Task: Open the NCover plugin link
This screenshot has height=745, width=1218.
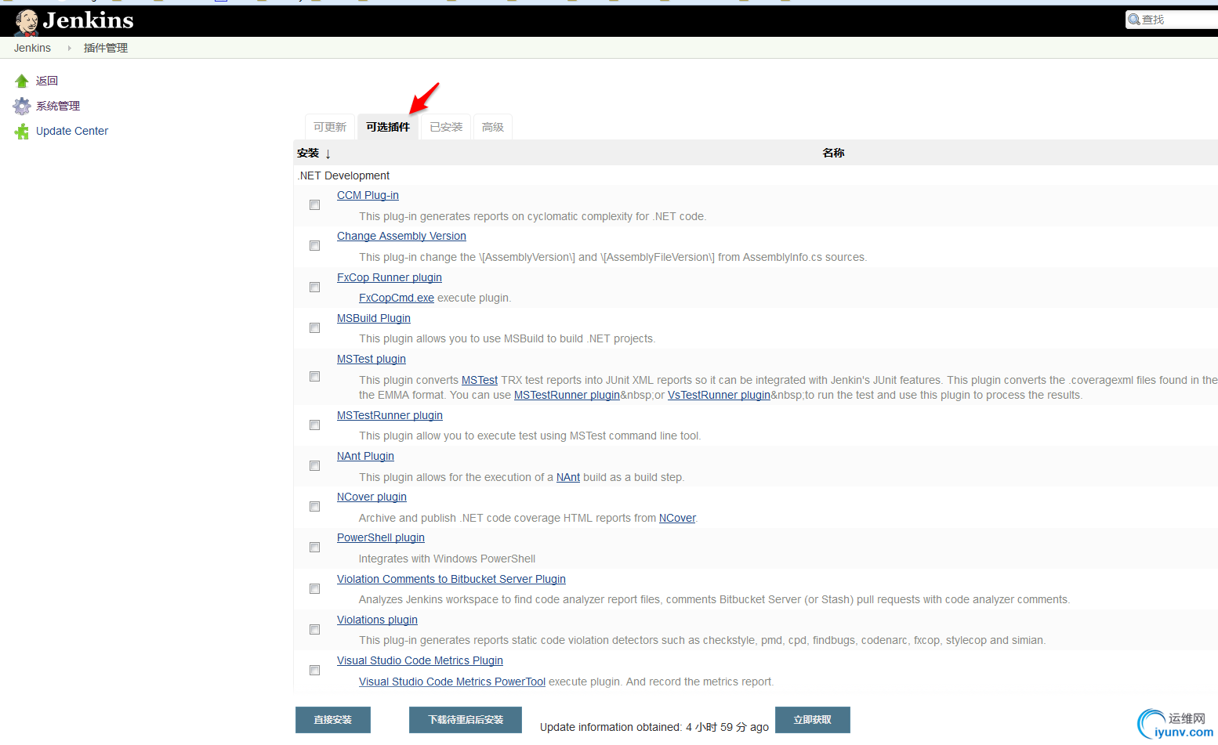Action: click(372, 497)
